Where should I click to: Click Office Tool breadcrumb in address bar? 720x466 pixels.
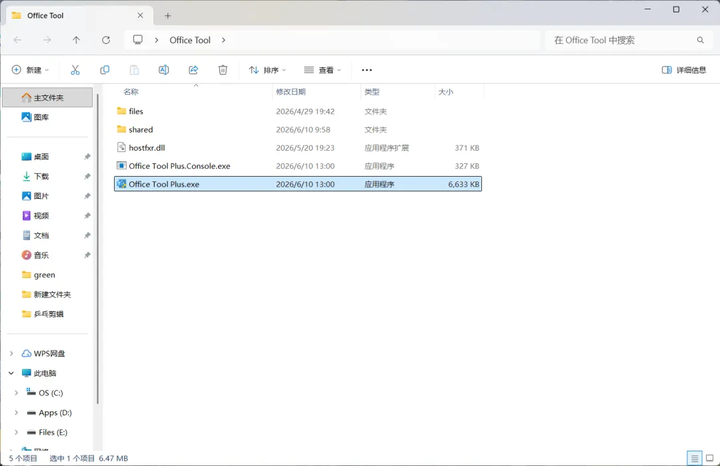(189, 40)
